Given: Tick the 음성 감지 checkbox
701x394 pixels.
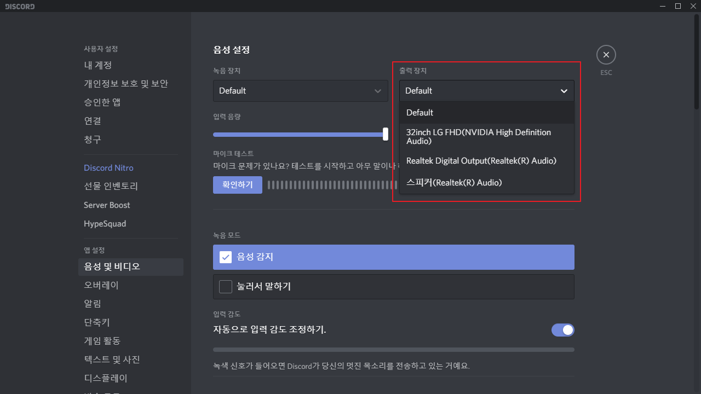Looking at the screenshot, I should [x=226, y=257].
